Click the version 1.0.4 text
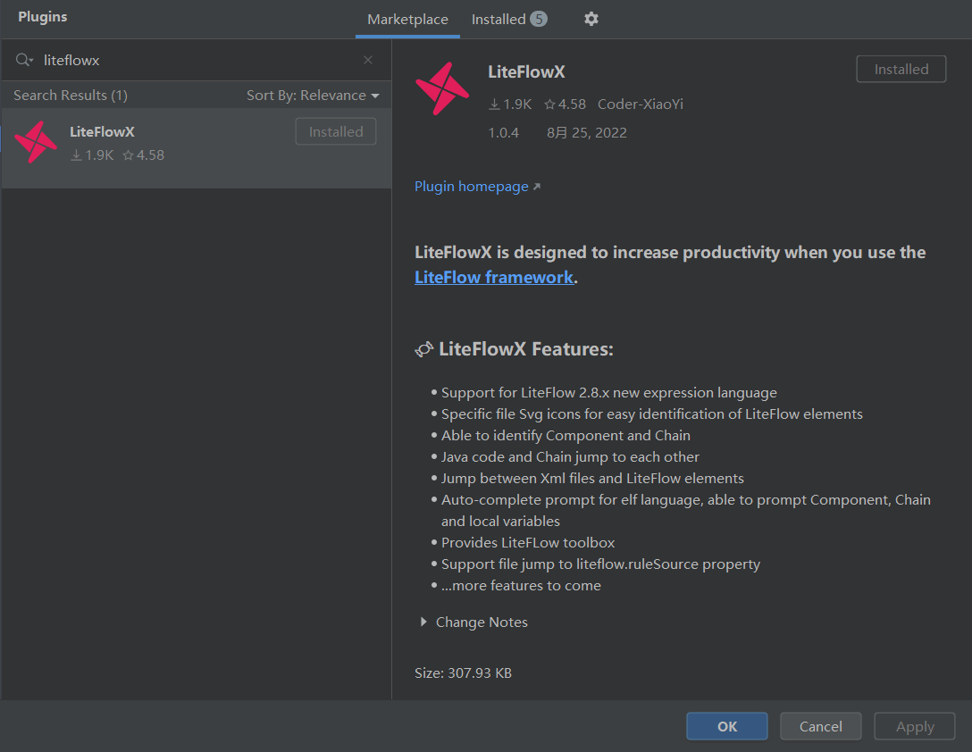The image size is (972, 752). pos(503,133)
